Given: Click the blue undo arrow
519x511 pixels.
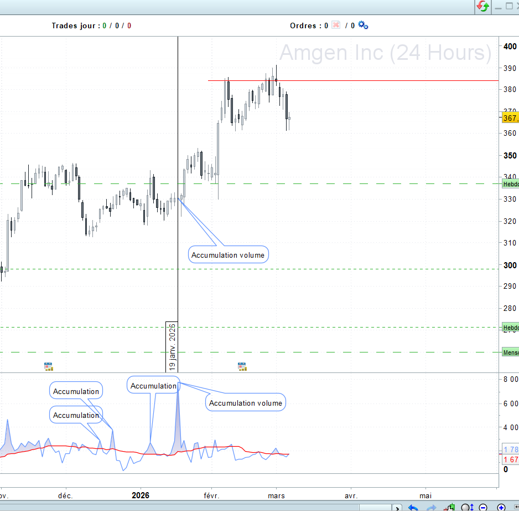Looking at the screenshot, I should (x=413, y=507).
